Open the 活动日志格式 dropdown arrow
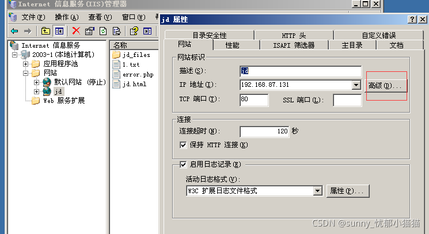 click(x=317, y=190)
